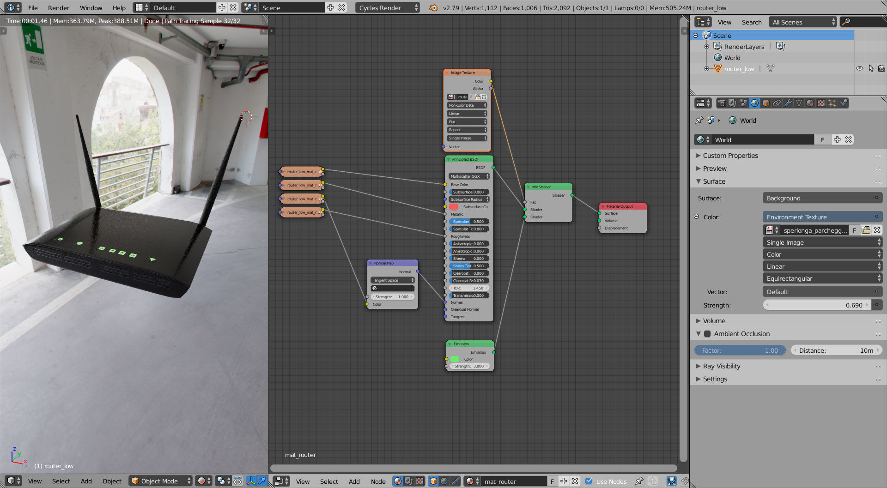887x488 pixels.
Task: Select the Texture nodes tree type icon
Action: pos(419,481)
